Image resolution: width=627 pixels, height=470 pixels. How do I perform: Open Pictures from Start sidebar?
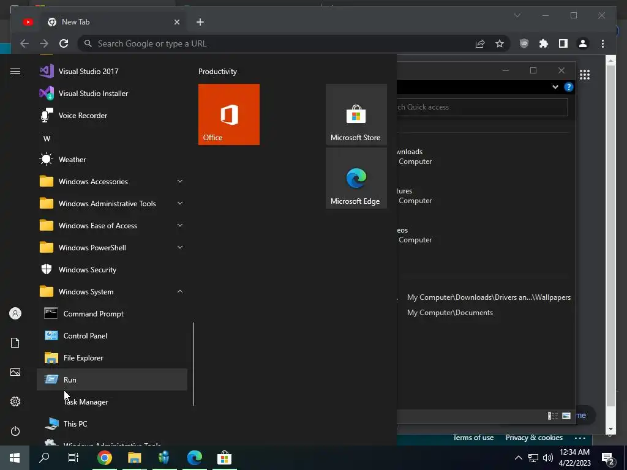[x=15, y=372]
